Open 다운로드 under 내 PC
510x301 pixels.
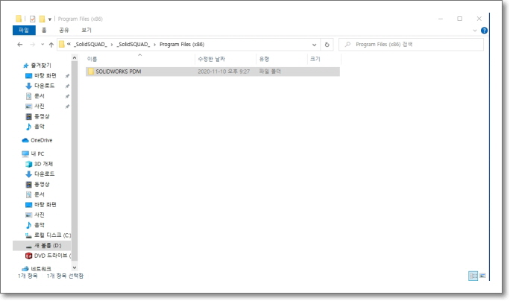pos(44,174)
